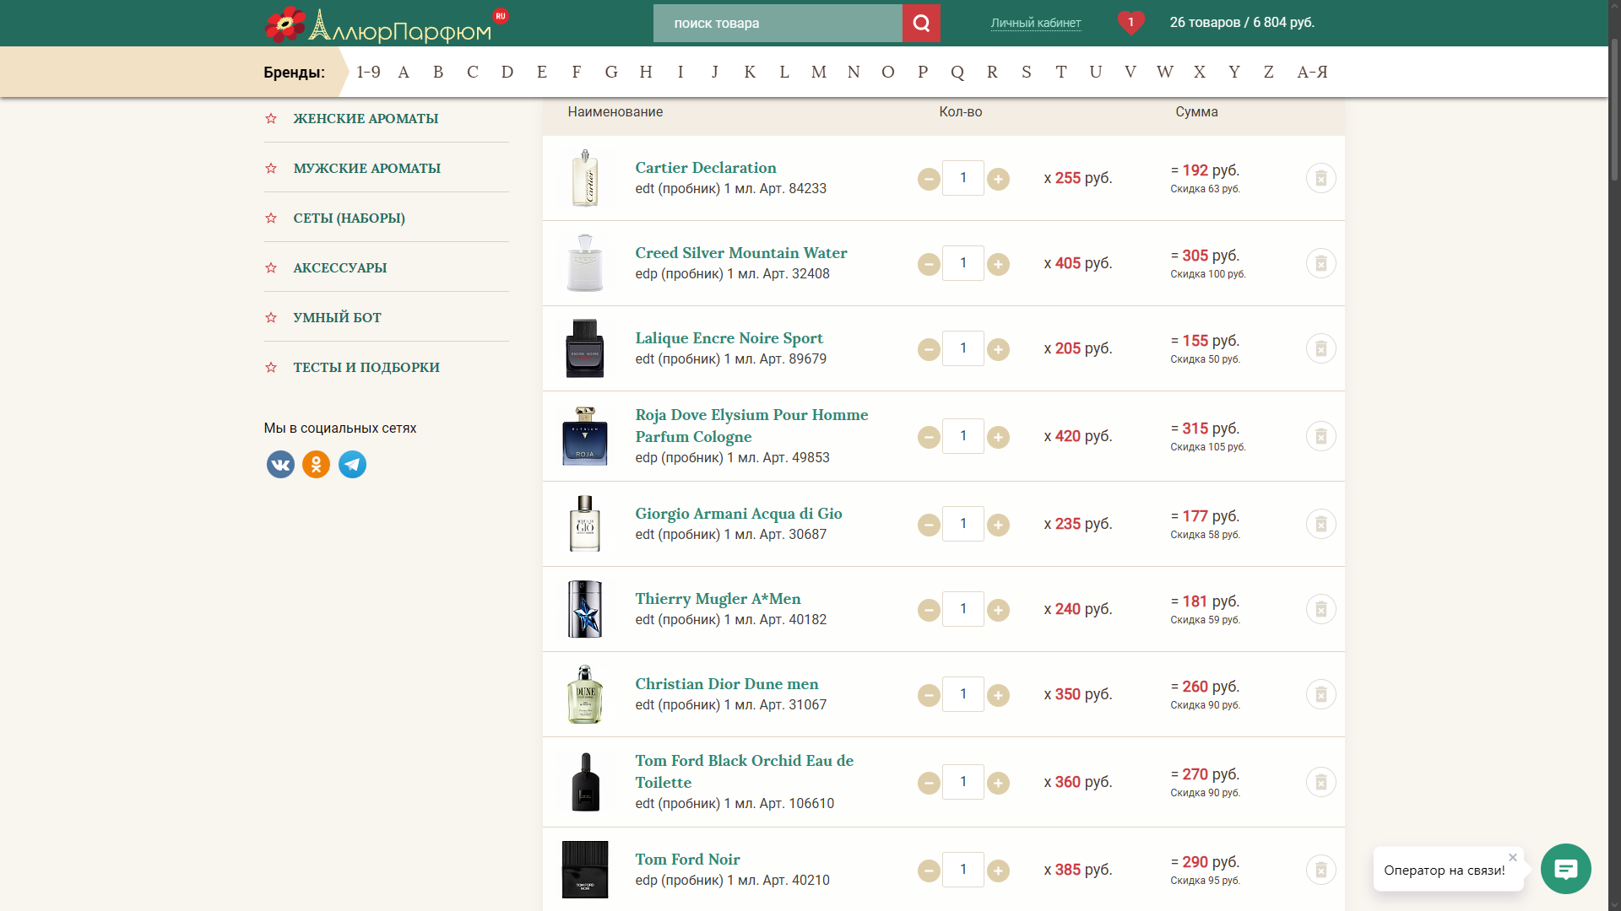Reduce Lalique Encre Noire Sport quantity

[x=929, y=349]
